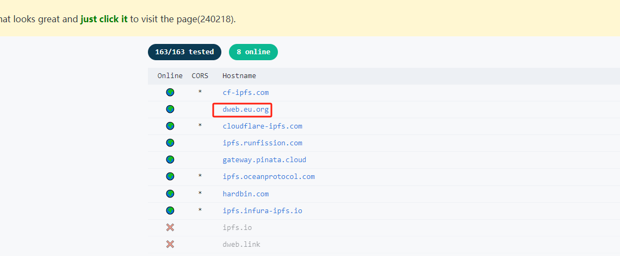Click the globe icon for gateway.pinata.cloud
The height and width of the screenshot is (256, 620).
point(170,160)
